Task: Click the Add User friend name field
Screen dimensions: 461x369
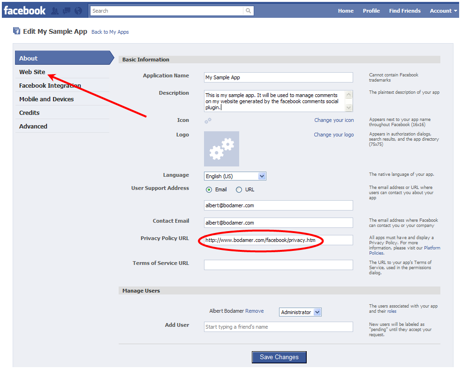Action: (x=279, y=327)
